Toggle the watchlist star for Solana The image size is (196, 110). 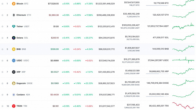[x=2, y=38]
